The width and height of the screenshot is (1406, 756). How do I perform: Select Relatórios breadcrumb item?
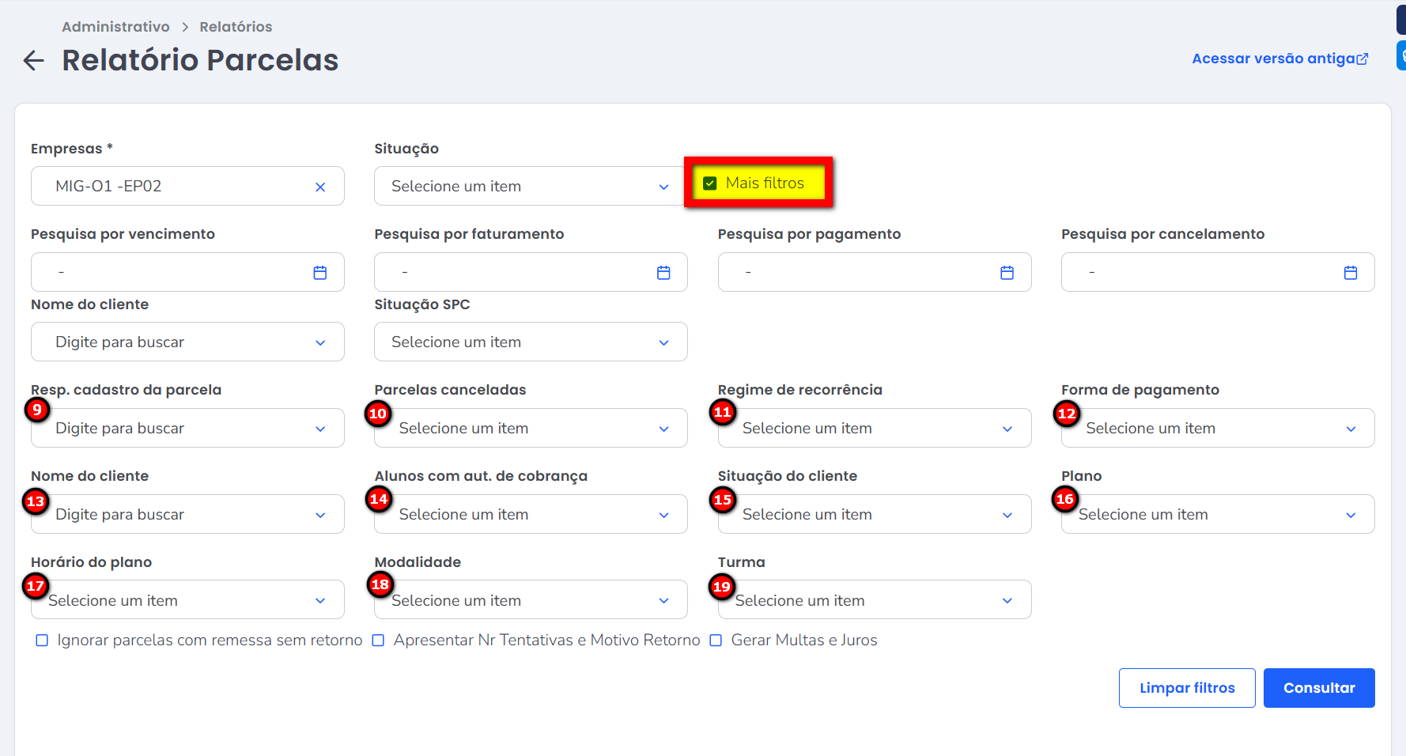pyautogui.click(x=236, y=27)
